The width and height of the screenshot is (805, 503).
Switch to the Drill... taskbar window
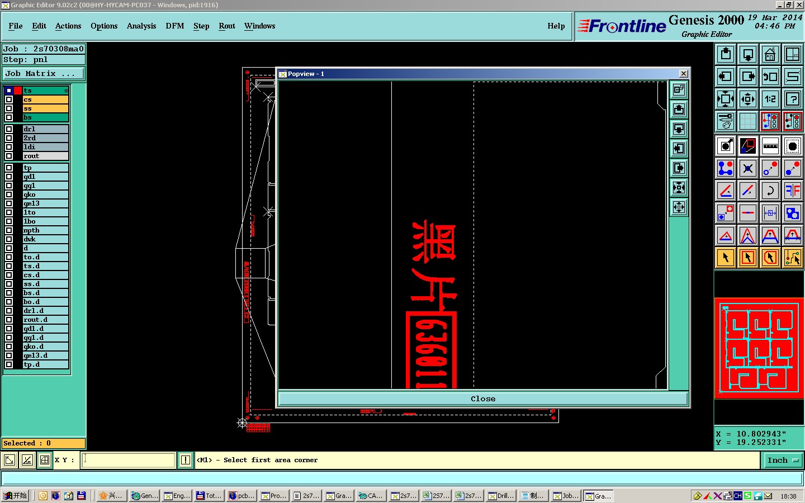pyautogui.click(x=501, y=496)
